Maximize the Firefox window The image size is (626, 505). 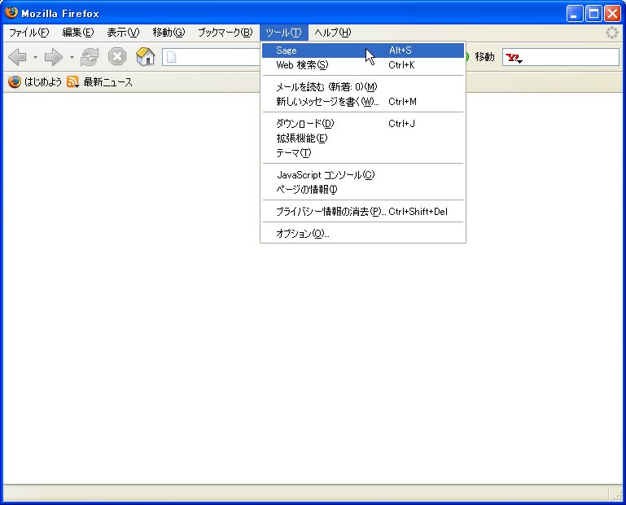593,14
